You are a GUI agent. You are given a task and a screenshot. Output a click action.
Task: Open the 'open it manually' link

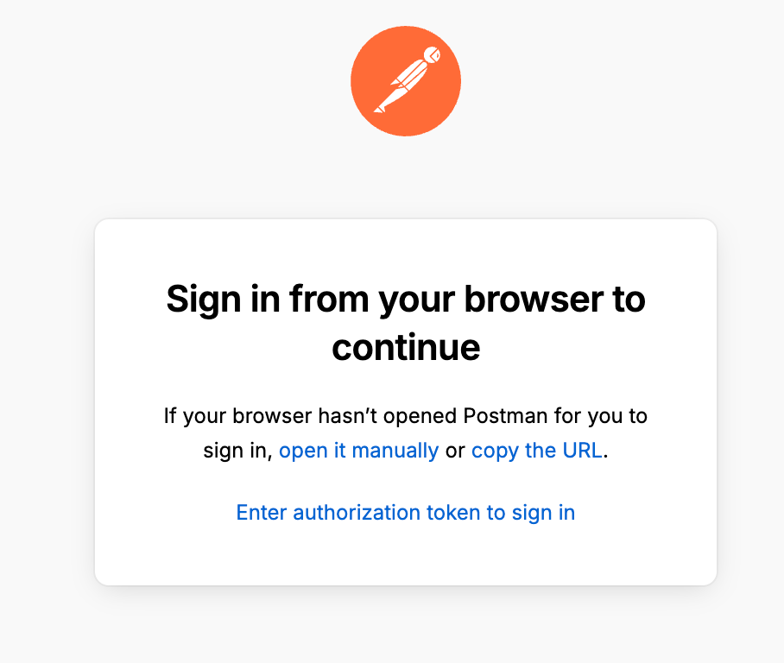pos(358,450)
